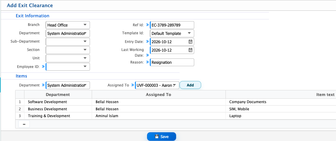Click Bellal Hossen in the Business Development row

tap(158, 109)
